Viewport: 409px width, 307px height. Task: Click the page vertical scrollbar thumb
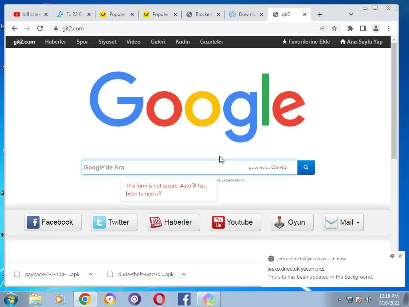pos(394,100)
